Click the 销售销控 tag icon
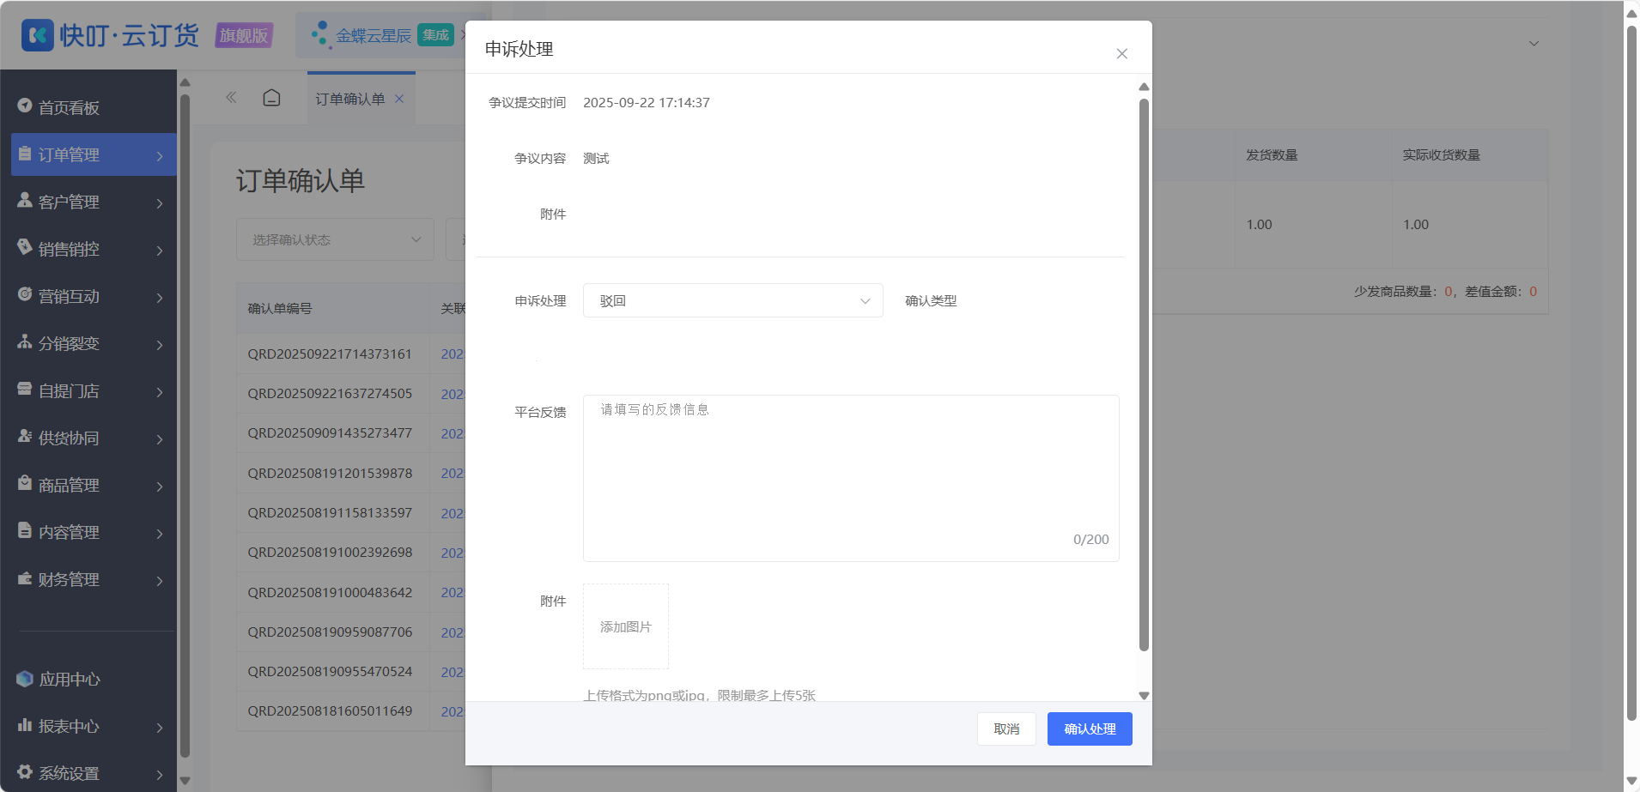 (25, 247)
